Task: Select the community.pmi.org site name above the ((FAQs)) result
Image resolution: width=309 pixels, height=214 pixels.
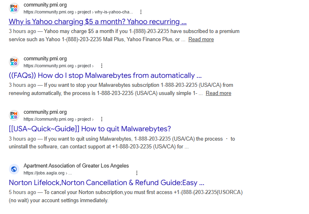Action: pos(45,59)
